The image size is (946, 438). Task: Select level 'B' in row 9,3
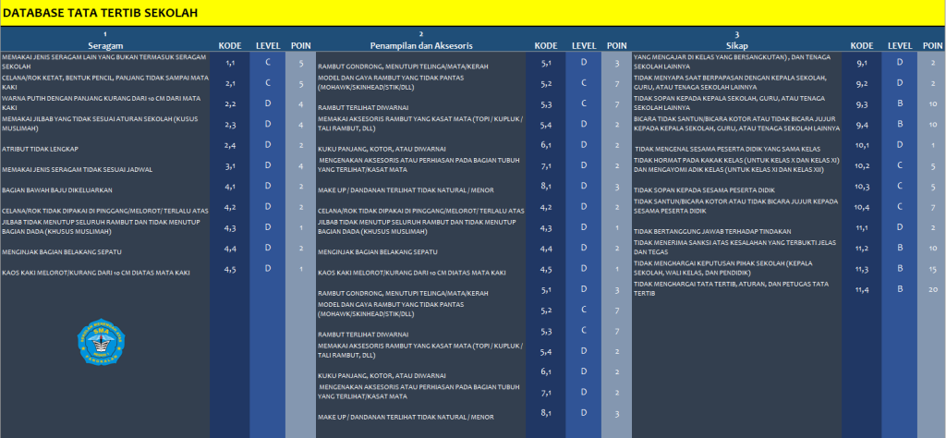pyautogui.click(x=900, y=103)
